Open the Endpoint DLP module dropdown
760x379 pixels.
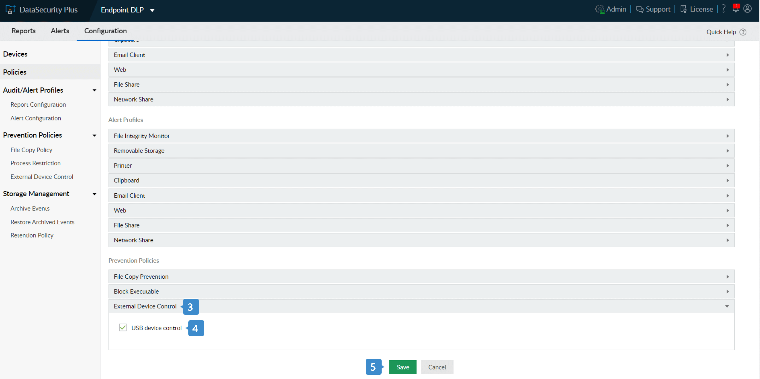153,10
